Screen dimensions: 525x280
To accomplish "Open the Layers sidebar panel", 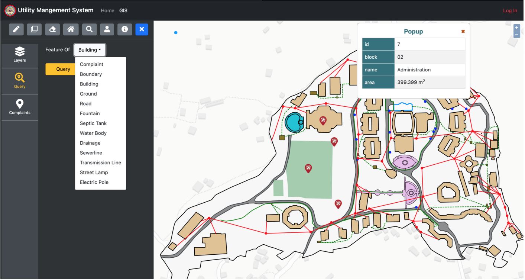I will click(x=20, y=55).
